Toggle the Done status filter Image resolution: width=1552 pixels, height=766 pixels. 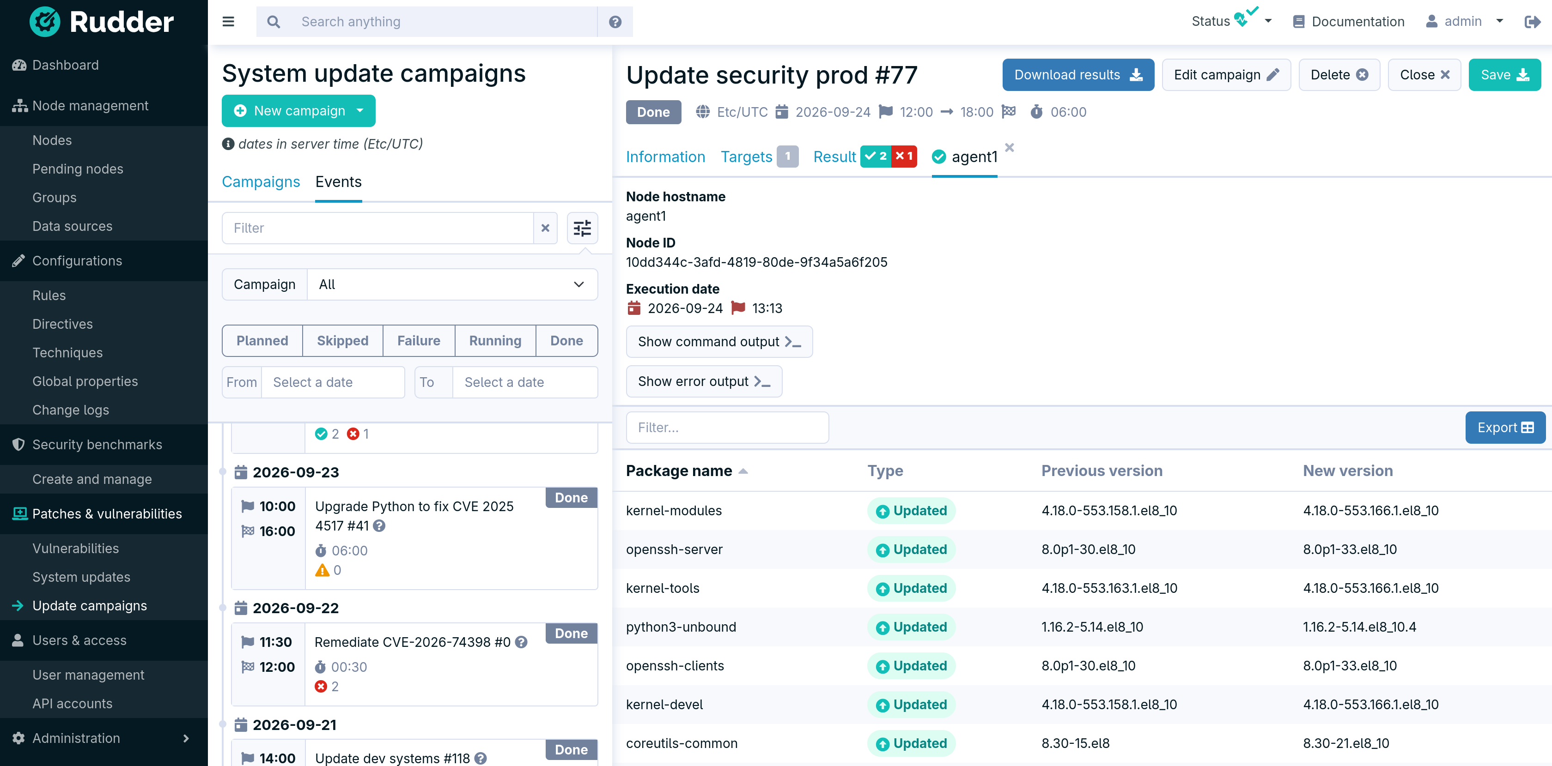pyautogui.click(x=566, y=341)
